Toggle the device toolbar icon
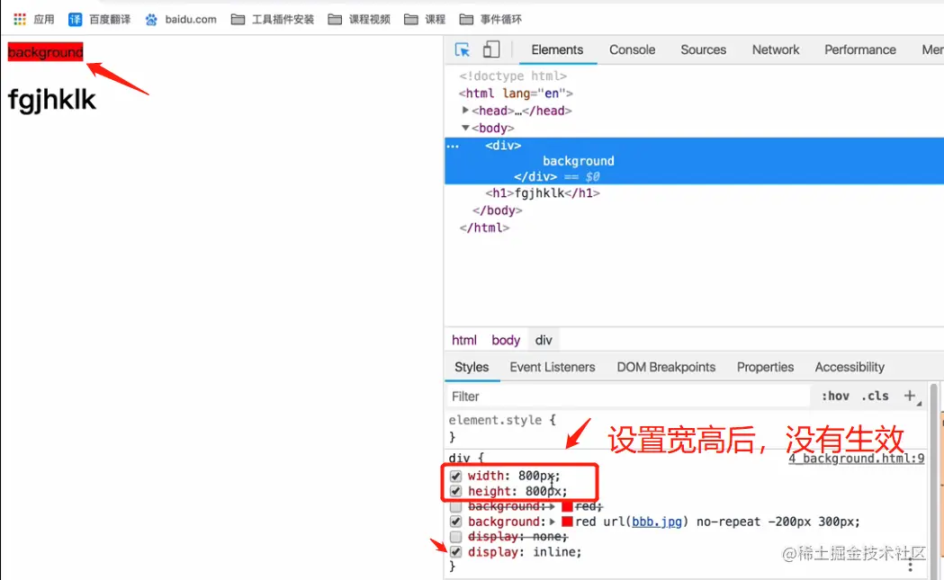Viewport: 944px width, 580px height. pyautogui.click(x=491, y=49)
